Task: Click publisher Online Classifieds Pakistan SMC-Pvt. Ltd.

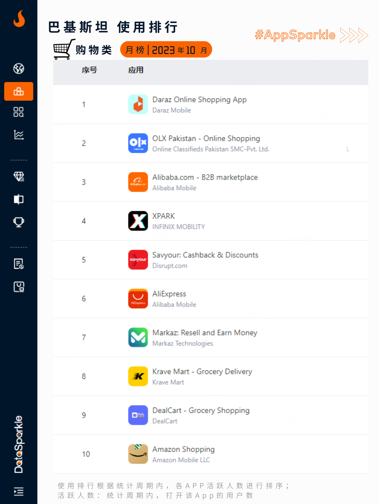Action: pyautogui.click(x=211, y=149)
